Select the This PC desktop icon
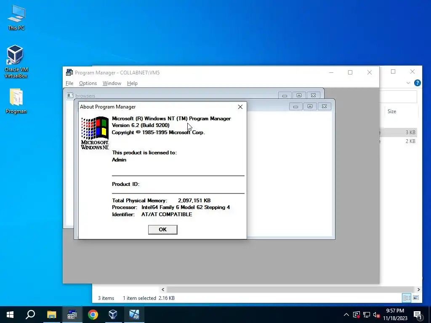431x323 pixels. [x=16, y=17]
